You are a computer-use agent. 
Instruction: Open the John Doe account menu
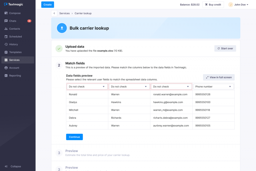click(x=239, y=5)
